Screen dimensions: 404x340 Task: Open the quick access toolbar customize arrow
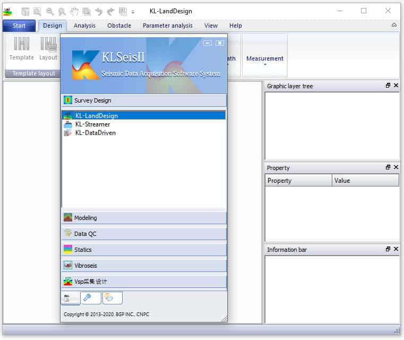(x=133, y=12)
